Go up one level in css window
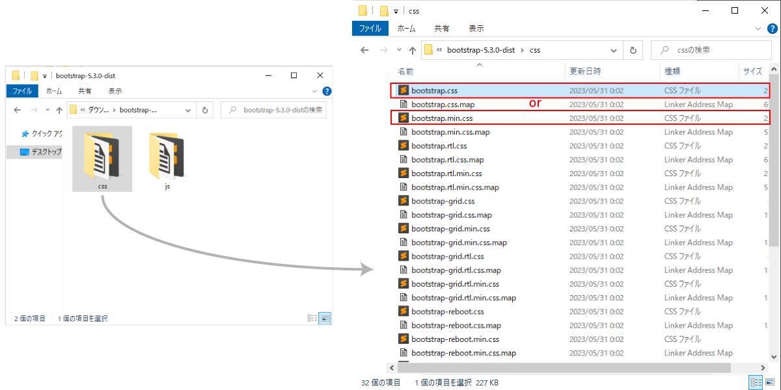 412,50
